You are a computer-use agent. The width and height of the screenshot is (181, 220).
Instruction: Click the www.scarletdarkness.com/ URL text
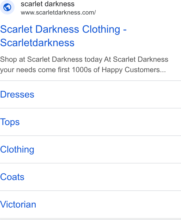[x=58, y=12]
